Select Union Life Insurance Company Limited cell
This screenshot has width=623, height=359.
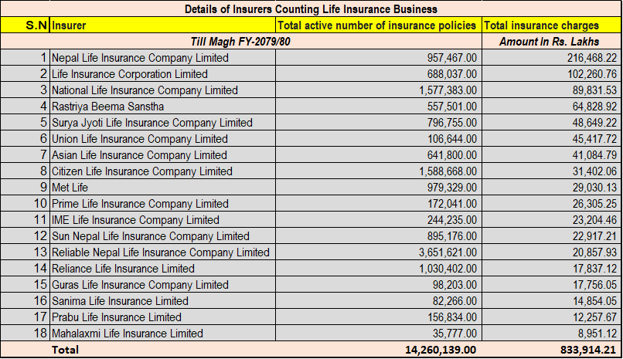click(140, 139)
